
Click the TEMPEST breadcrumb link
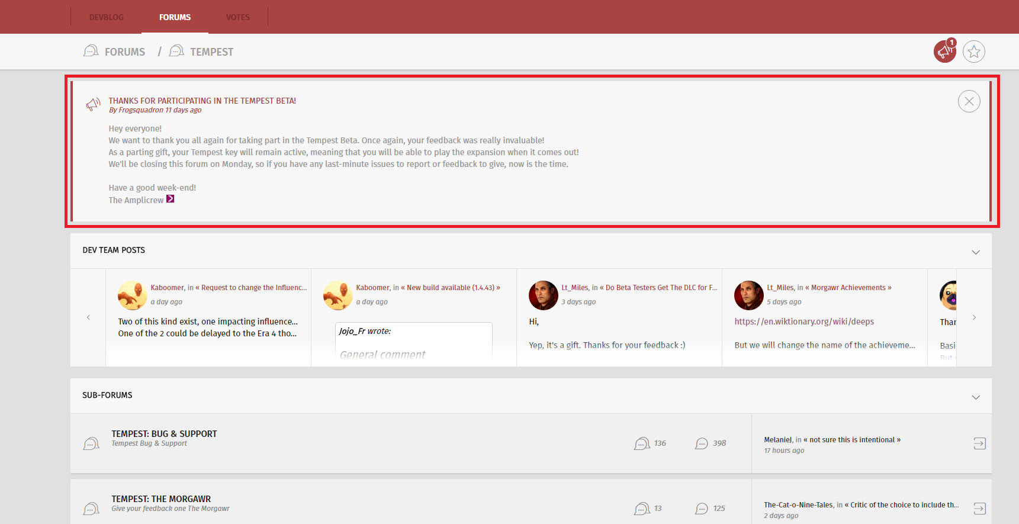(x=211, y=52)
